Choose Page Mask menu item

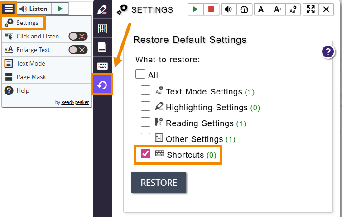coord(31,77)
